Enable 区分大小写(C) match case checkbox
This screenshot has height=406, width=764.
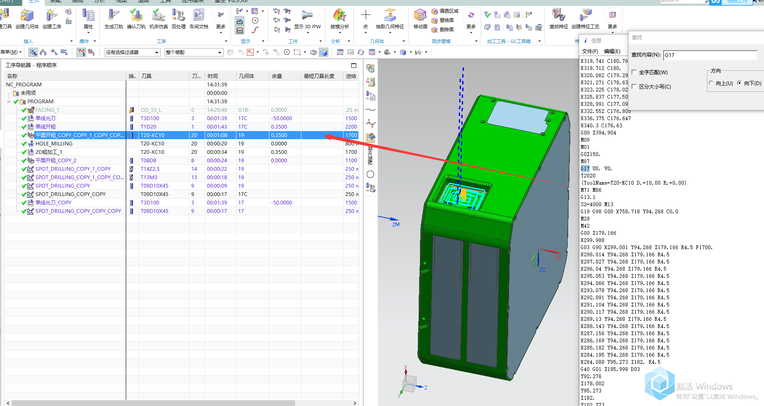[634, 86]
